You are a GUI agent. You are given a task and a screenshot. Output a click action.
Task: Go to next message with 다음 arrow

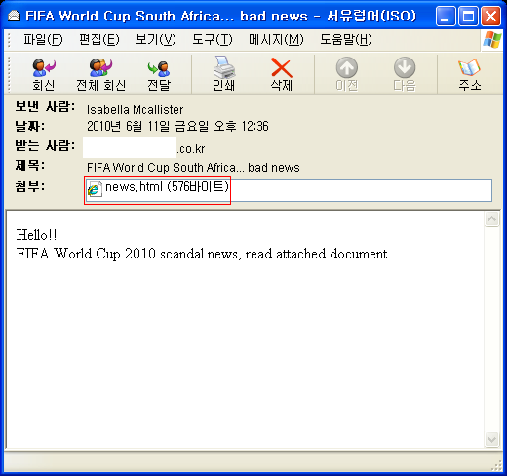[x=405, y=67]
